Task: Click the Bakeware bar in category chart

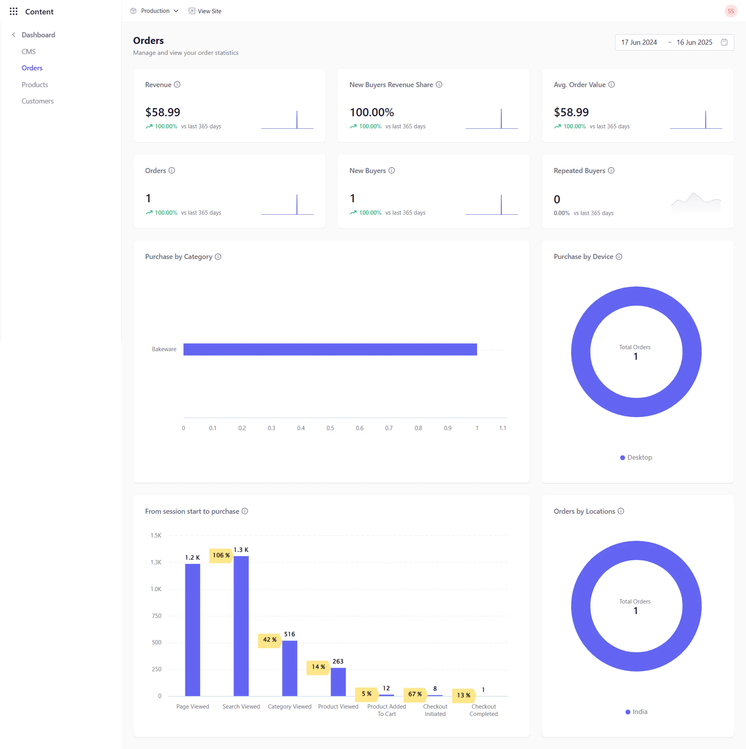Action: (330, 349)
